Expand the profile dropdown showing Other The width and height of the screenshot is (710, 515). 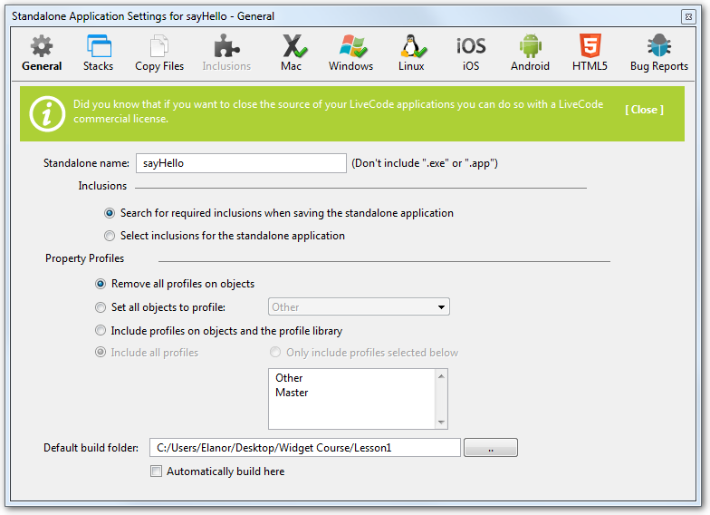(x=359, y=307)
